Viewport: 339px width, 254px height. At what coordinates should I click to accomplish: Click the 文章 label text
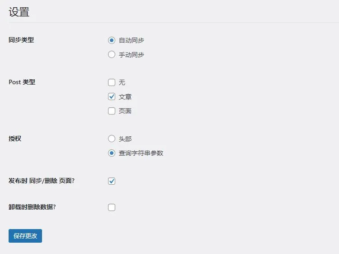click(125, 97)
